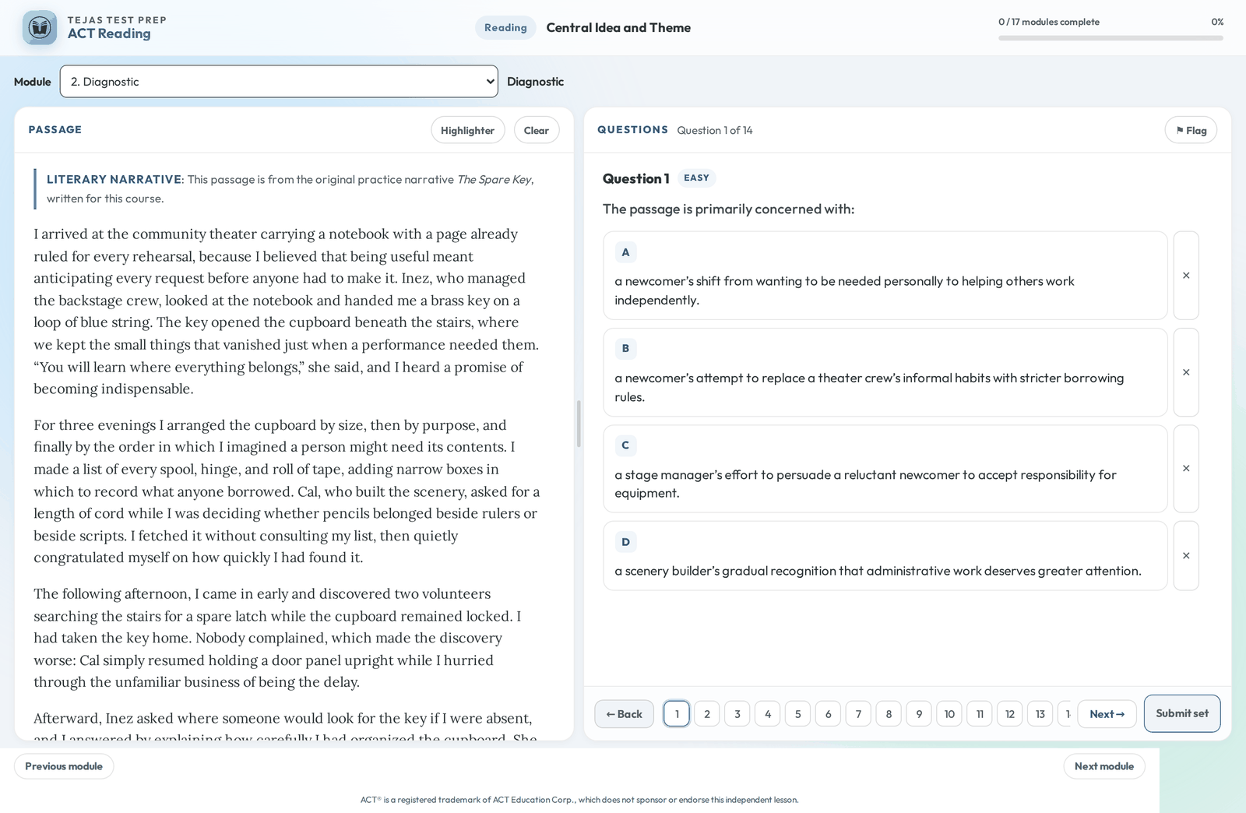The image size is (1246, 813).
Task: Click the LITERARY NARRATIVE passage label
Action: 114,179
